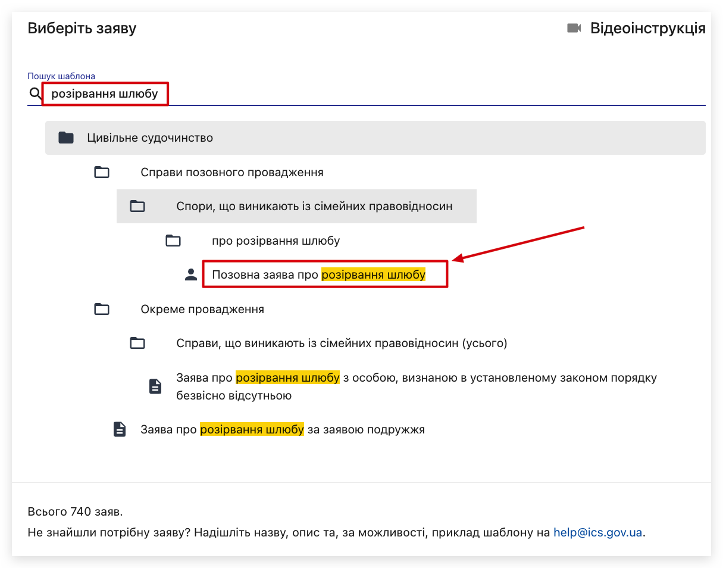Choose Заява про розірвання шлюбу за заявою подружжя
This screenshot has height=568, width=723.
[283, 429]
